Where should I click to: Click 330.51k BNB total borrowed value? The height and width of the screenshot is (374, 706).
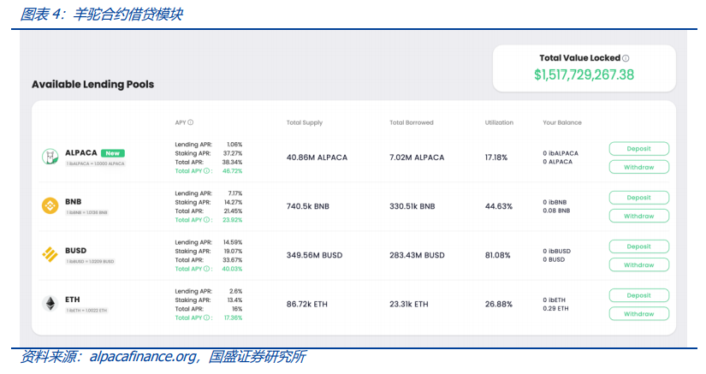coord(412,206)
